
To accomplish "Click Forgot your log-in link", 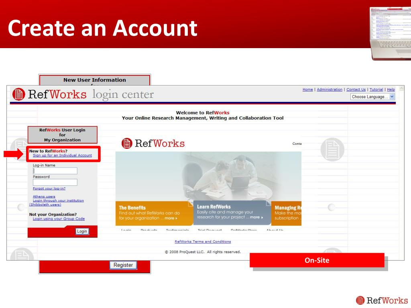I will [49, 188].
